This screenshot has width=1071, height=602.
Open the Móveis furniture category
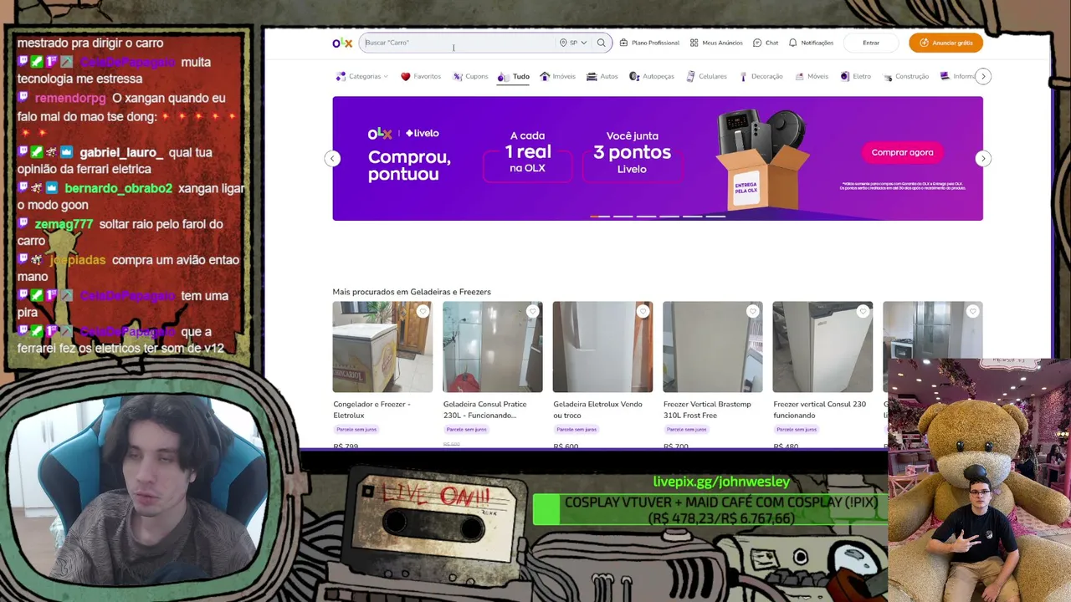tap(812, 76)
